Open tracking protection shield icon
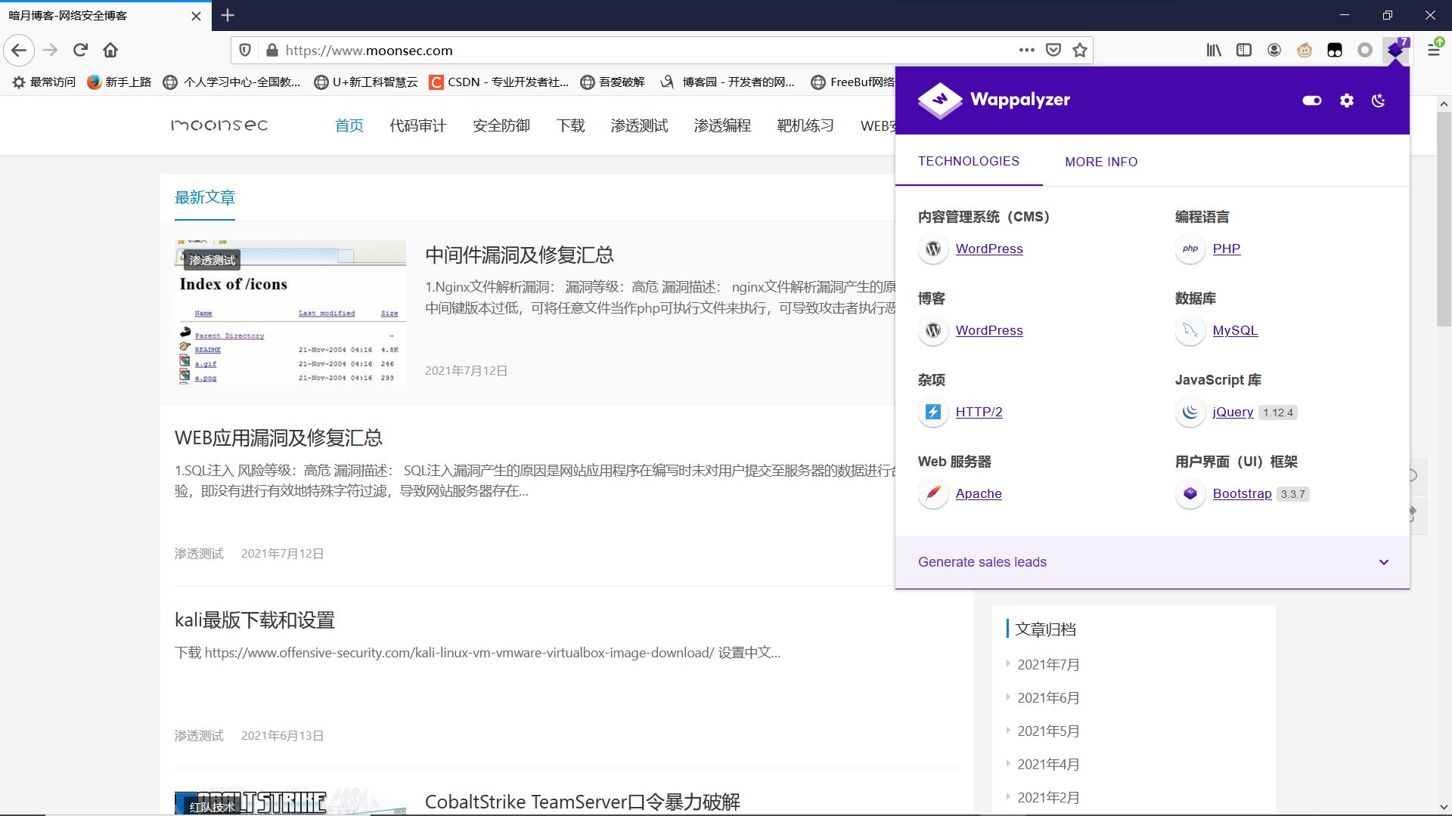Viewport: 1452px width, 816px height. (x=245, y=51)
